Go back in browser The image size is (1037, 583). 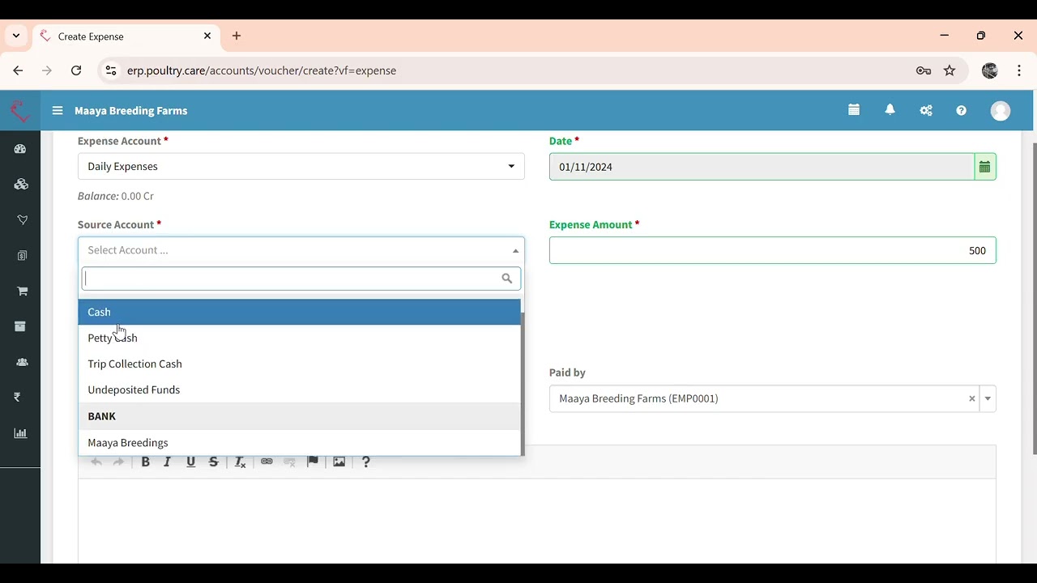click(18, 70)
